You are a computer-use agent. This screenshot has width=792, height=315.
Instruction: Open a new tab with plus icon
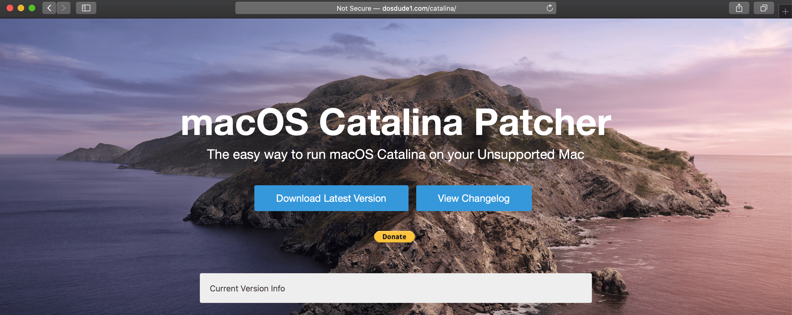click(785, 12)
